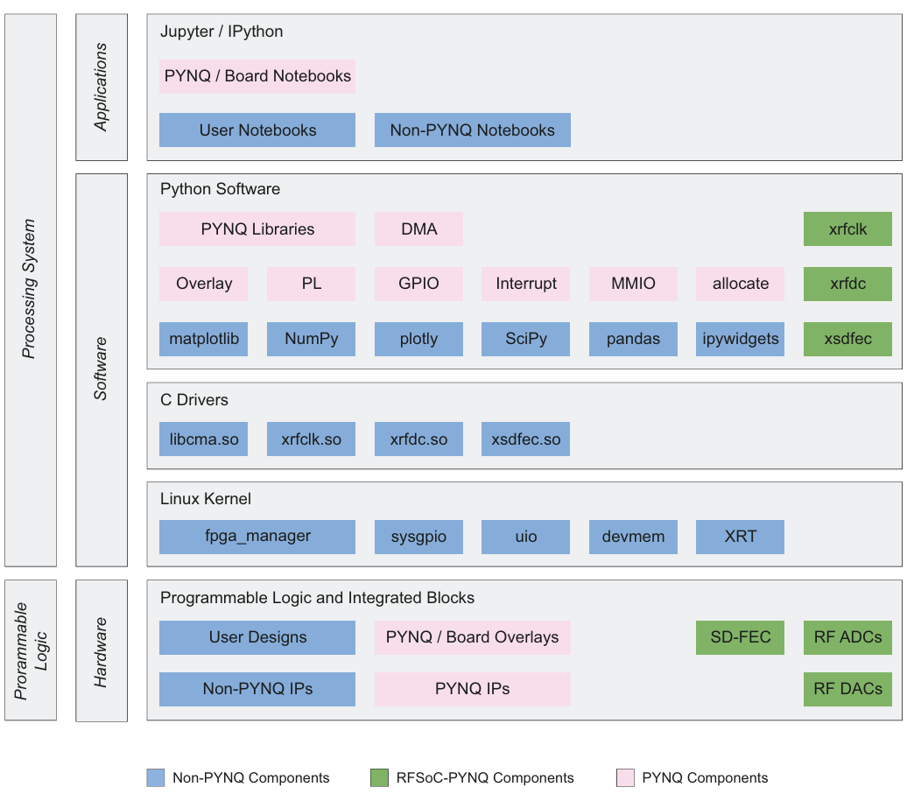Click the SD-FEC block

(741, 638)
